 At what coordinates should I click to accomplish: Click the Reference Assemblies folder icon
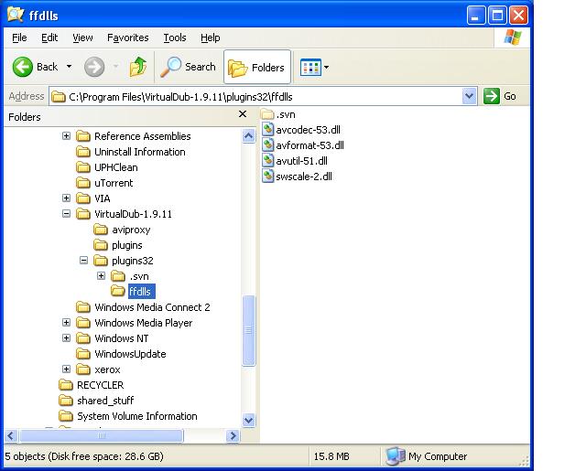point(83,136)
